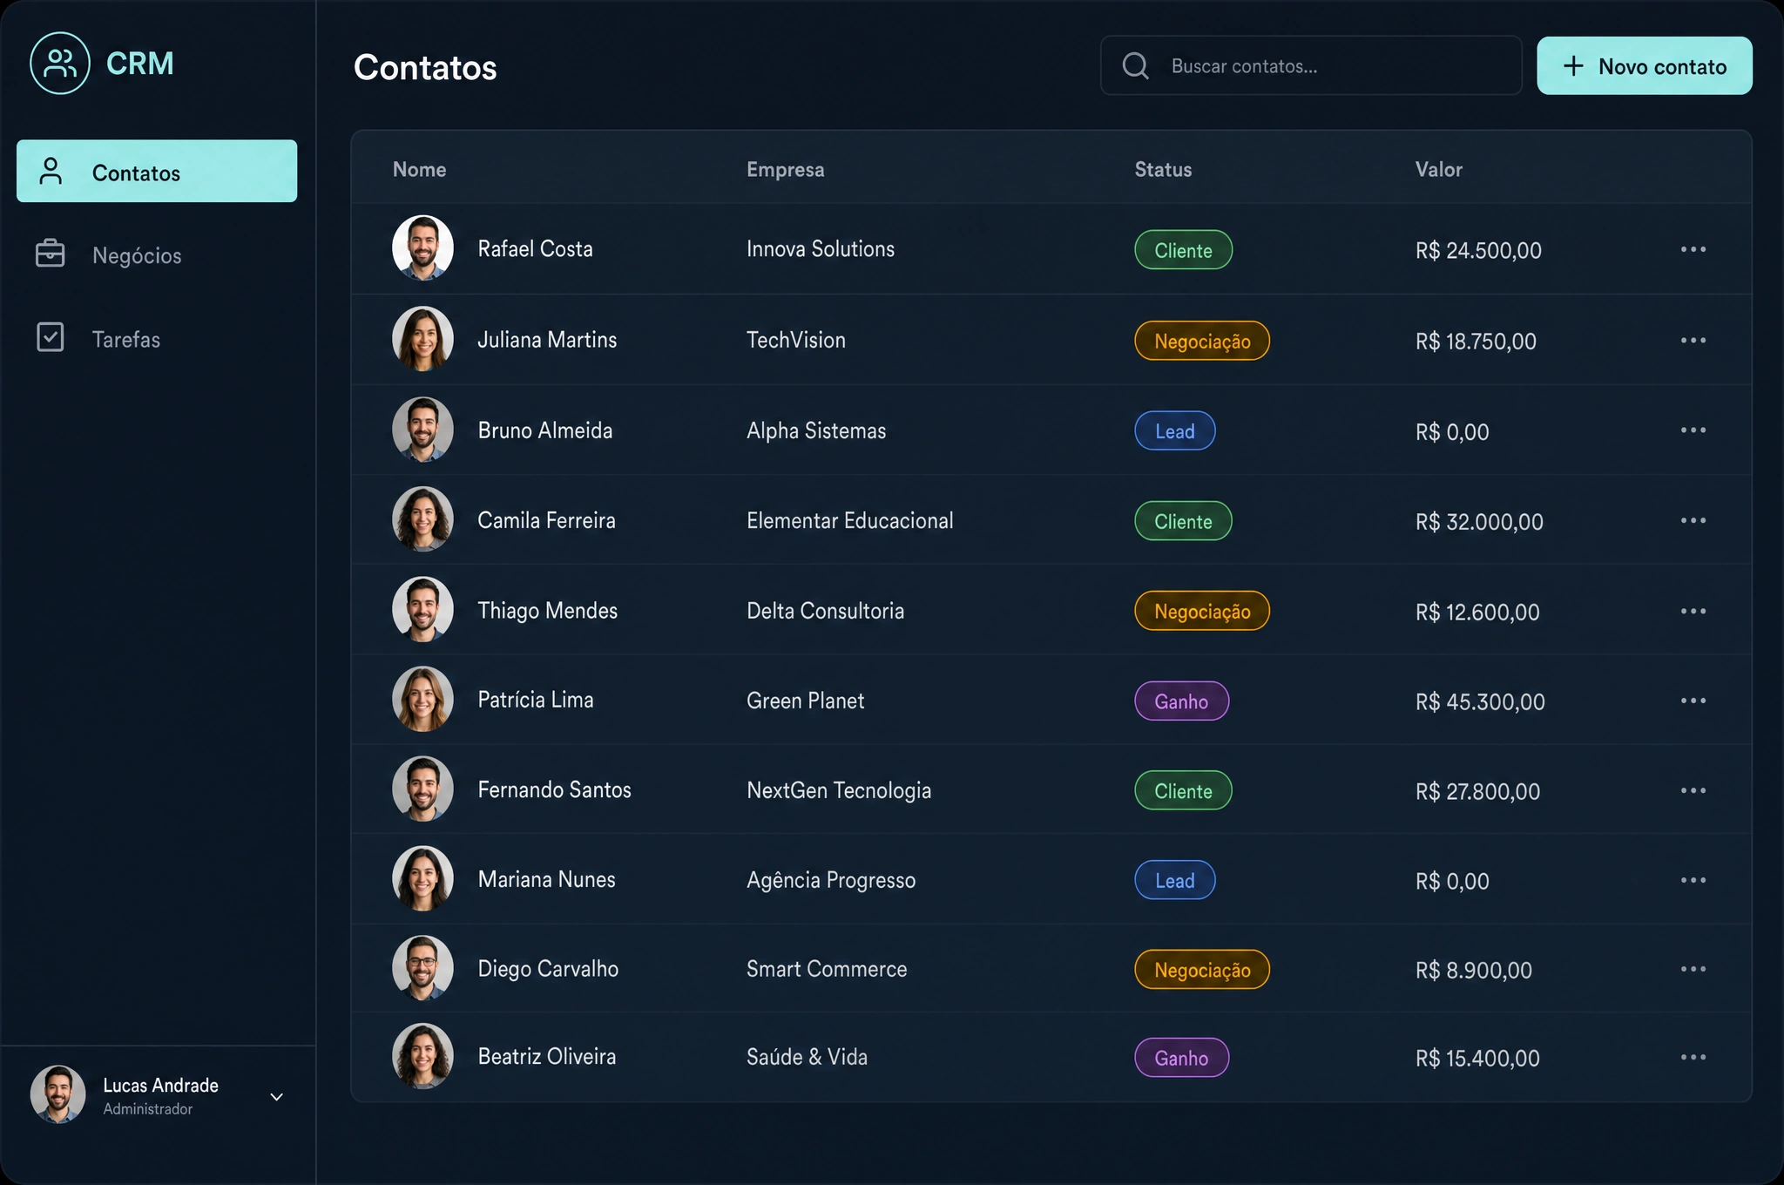Click the Cliente badge for Rafael Costa
Screen dimensions: 1784x1185
click(x=1183, y=250)
